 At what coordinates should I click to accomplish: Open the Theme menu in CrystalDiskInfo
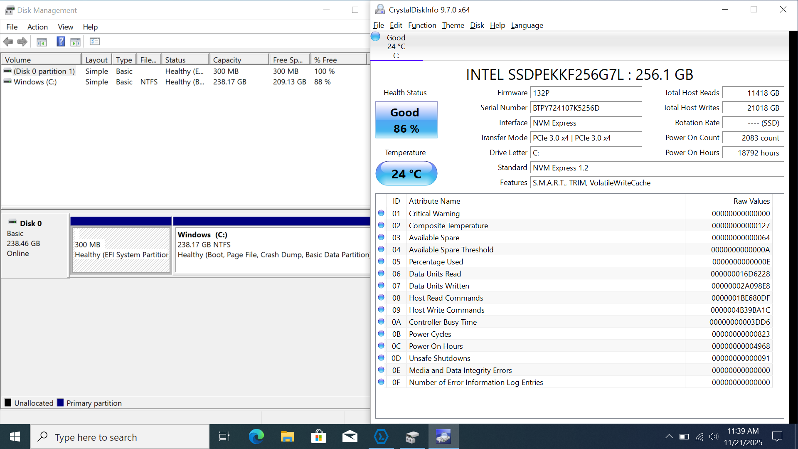[453, 25]
